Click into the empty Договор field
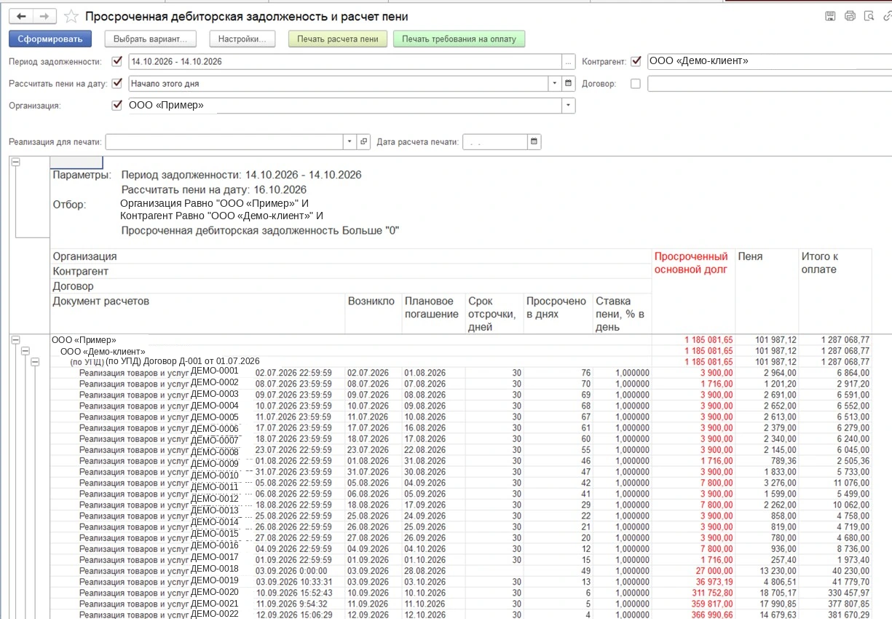This screenshot has width=892, height=619. point(769,84)
